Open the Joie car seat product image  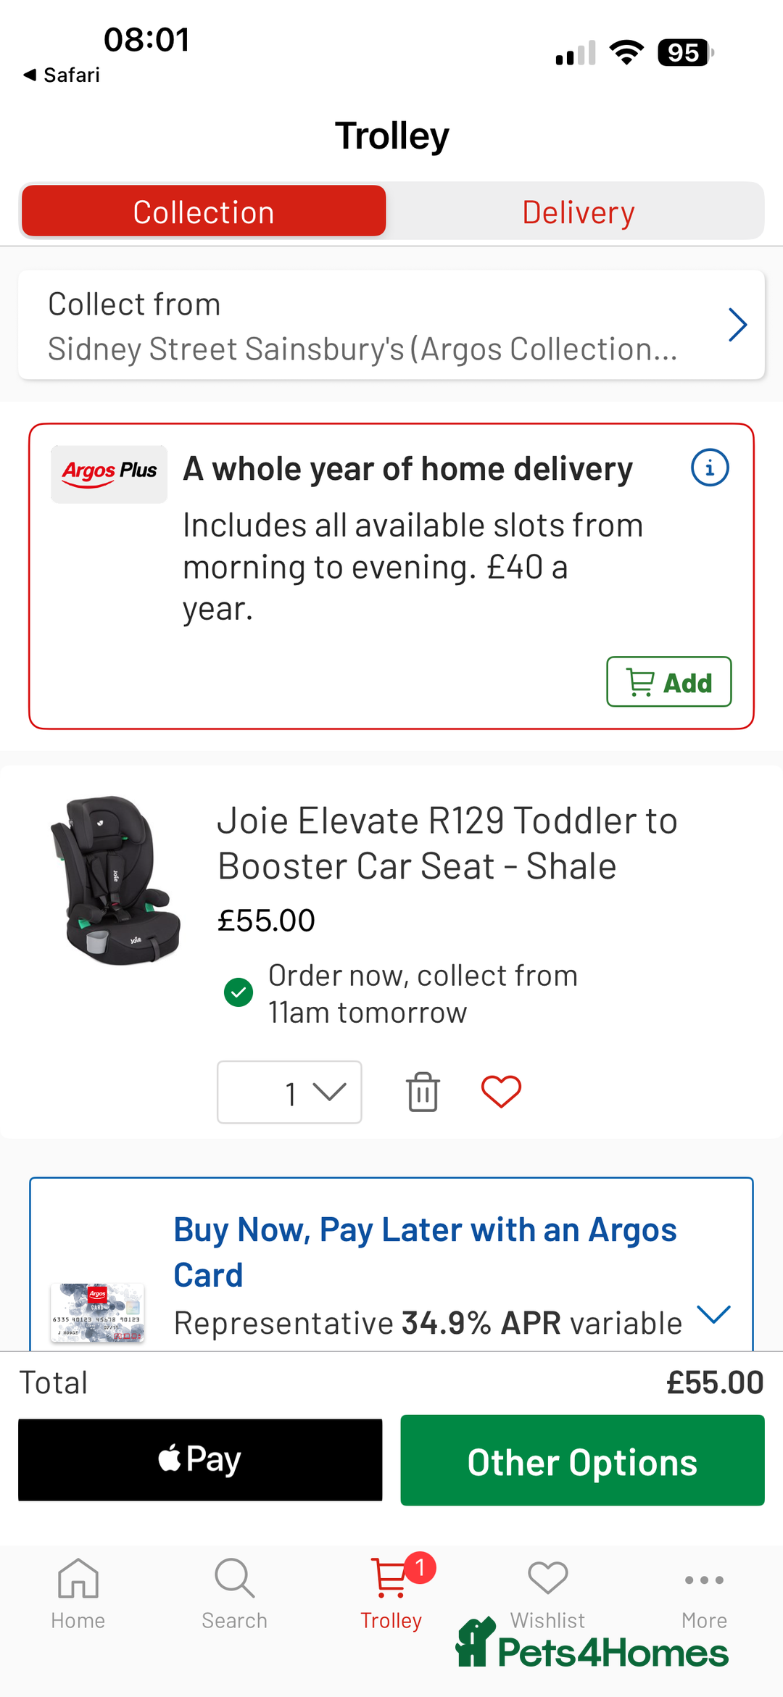pos(116,880)
